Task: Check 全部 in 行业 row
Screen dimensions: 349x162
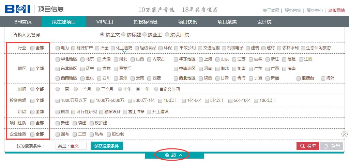Action: 32,48
